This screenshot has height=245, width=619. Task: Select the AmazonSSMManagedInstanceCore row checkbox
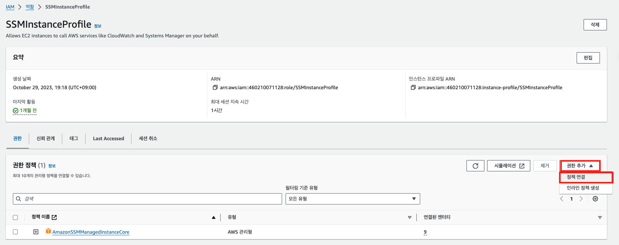point(16,232)
